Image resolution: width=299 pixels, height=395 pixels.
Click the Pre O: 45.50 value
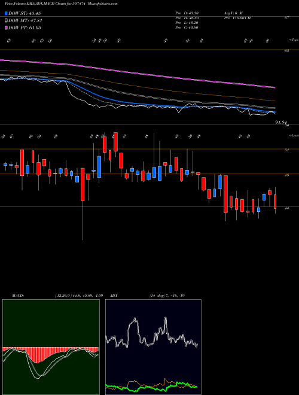187,13
